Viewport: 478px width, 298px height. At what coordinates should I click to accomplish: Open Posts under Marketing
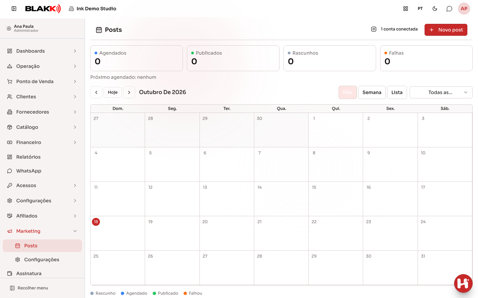click(x=42, y=246)
